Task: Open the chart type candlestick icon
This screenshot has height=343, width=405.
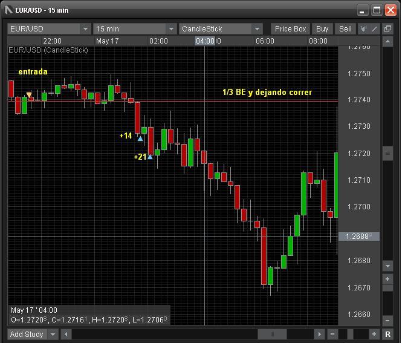Action: [364, 29]
